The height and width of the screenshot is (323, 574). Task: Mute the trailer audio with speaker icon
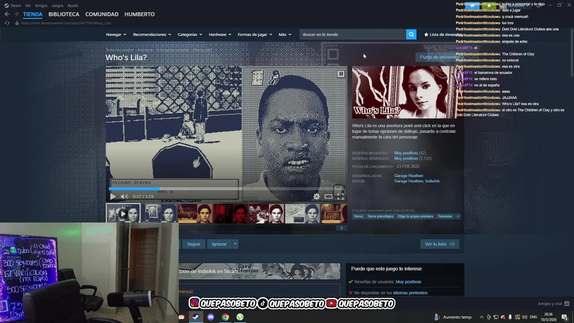[124, 196]
